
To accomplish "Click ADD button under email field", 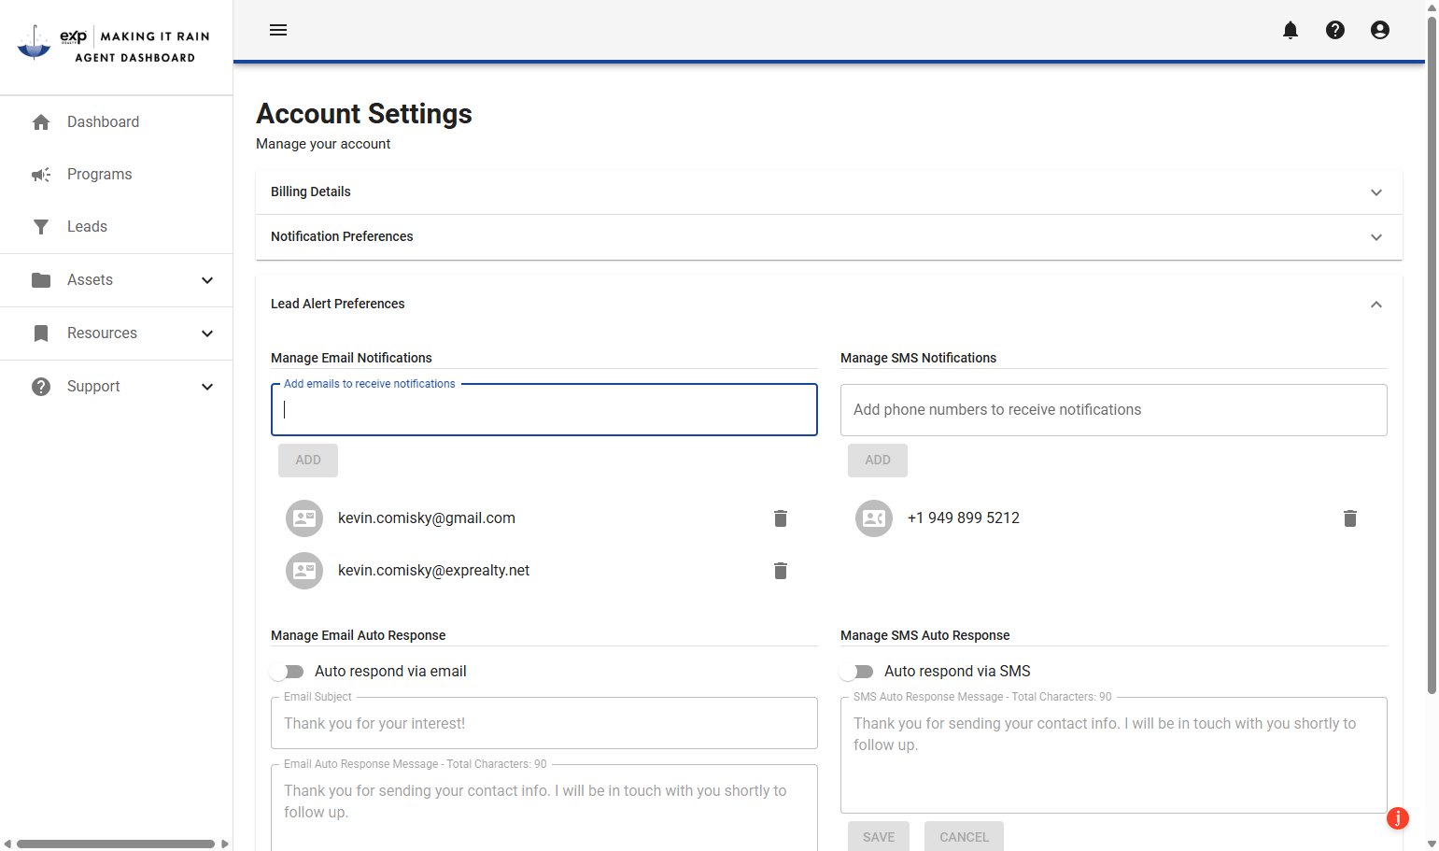I will tap(308, 461).
